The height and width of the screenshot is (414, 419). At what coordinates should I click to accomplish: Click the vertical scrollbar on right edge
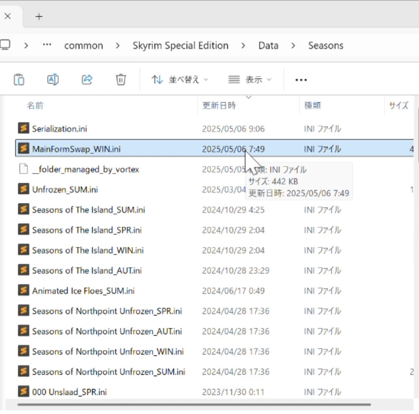coord(418,135)
